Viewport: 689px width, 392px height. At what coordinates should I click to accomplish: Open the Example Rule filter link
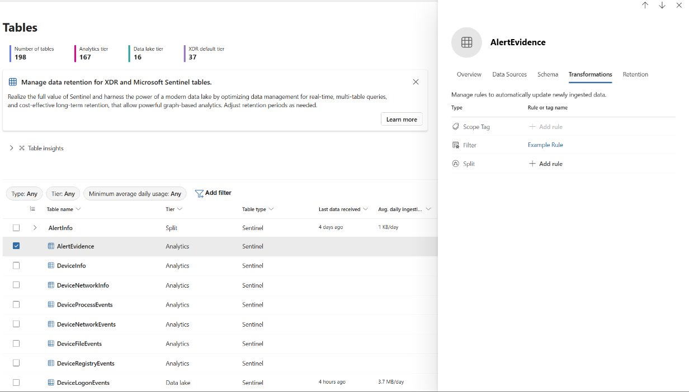[545, 145]
